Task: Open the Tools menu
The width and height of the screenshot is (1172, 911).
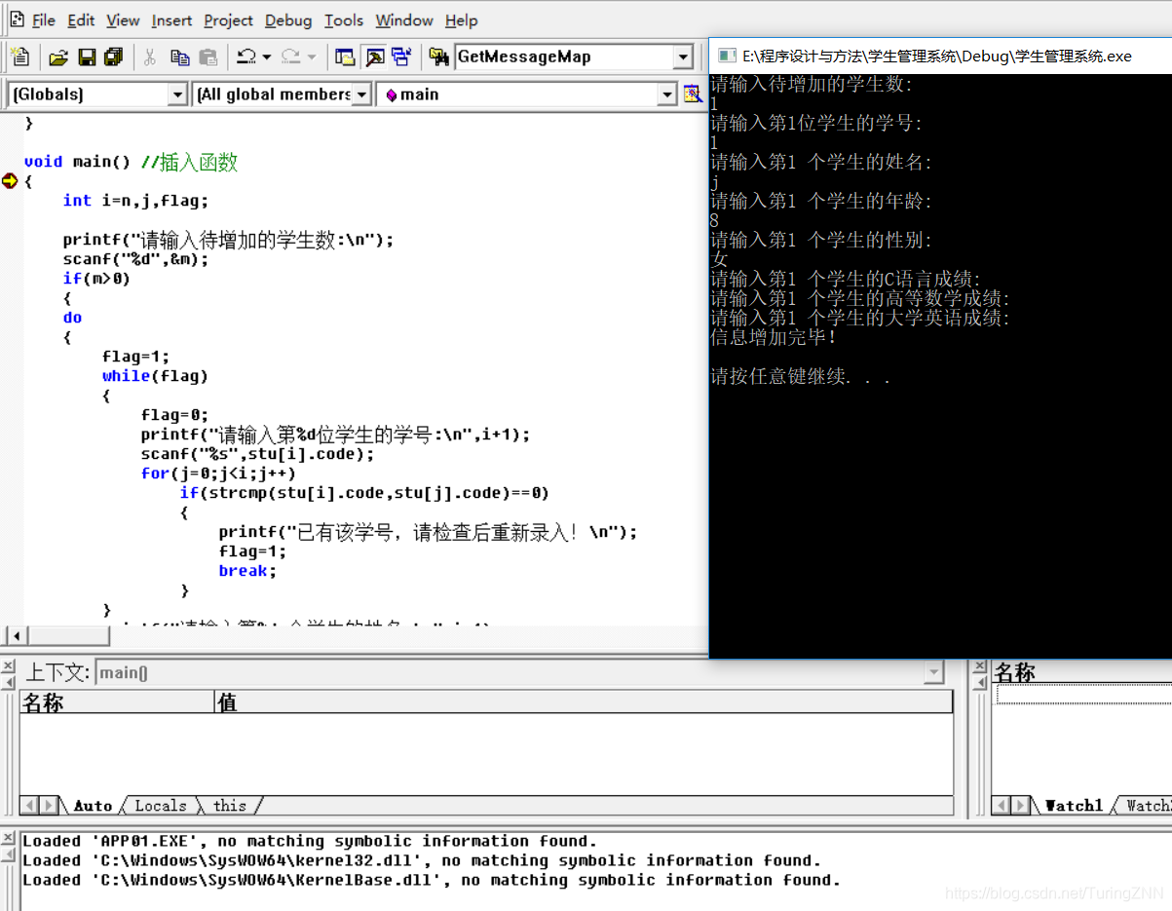Action: click(344, 20)
